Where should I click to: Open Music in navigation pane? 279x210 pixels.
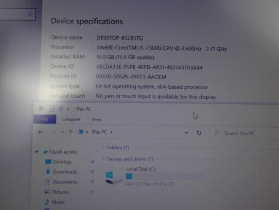(58, 202)
